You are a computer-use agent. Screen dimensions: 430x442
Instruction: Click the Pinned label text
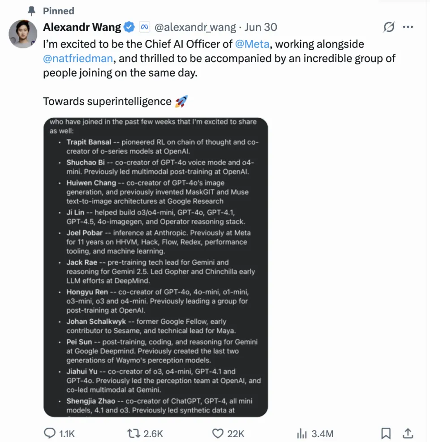click(59, 11)
